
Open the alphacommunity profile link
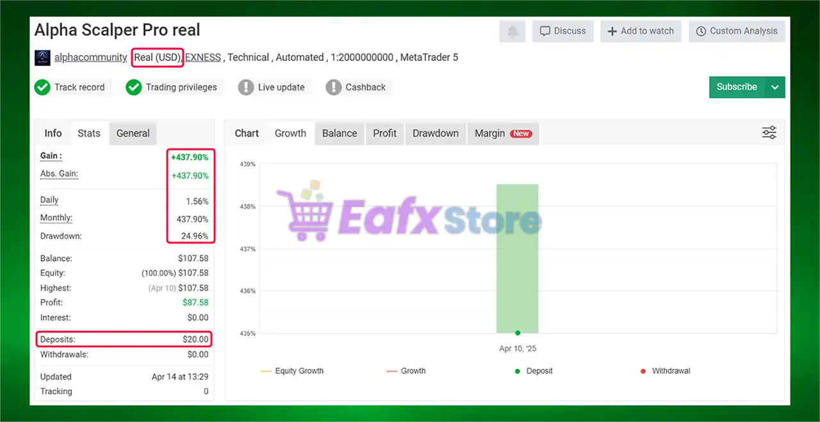tap(90, 58)
